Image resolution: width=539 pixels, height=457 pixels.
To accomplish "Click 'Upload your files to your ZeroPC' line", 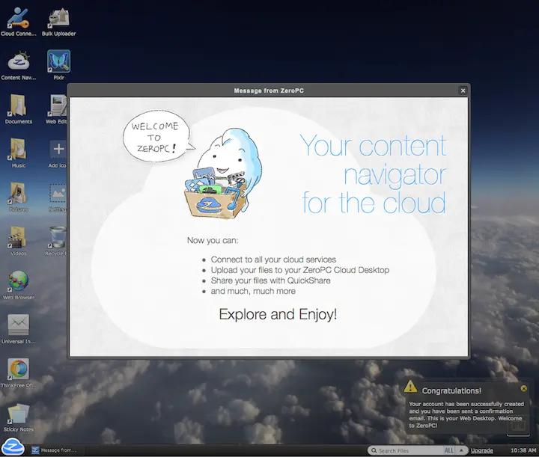I will (299, 270).
